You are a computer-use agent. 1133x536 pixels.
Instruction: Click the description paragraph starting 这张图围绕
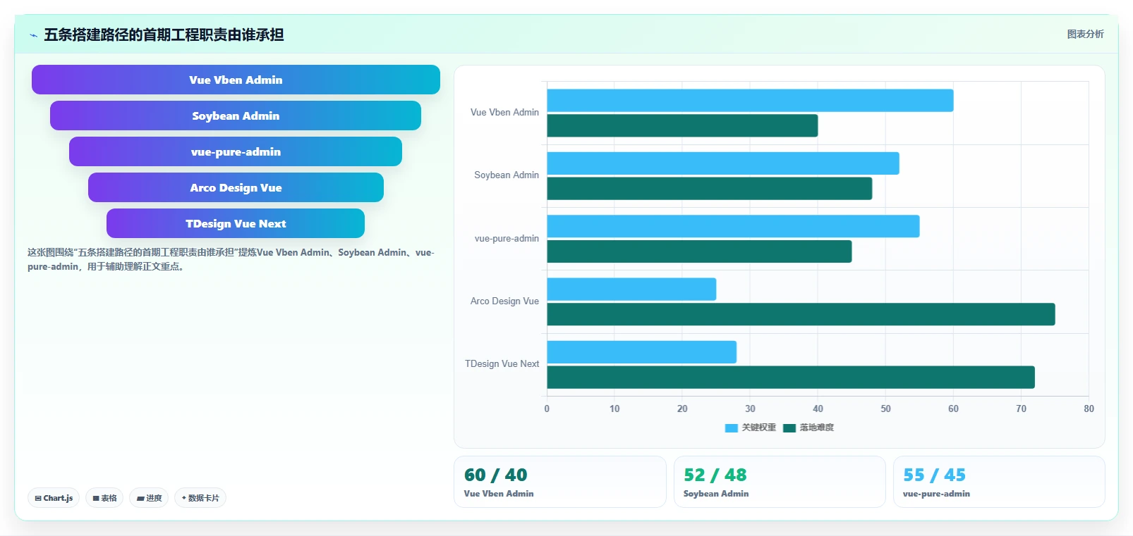coord(231,259)
